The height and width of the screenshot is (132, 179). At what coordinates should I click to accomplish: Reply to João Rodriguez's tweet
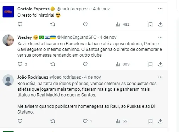tap(20, 121)
